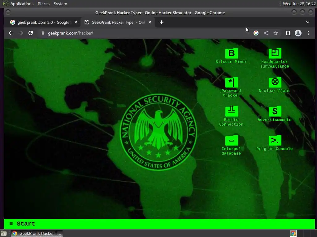
Task: Close the GeekPrank Hacker Typer tab
Action: pos(150,22)
